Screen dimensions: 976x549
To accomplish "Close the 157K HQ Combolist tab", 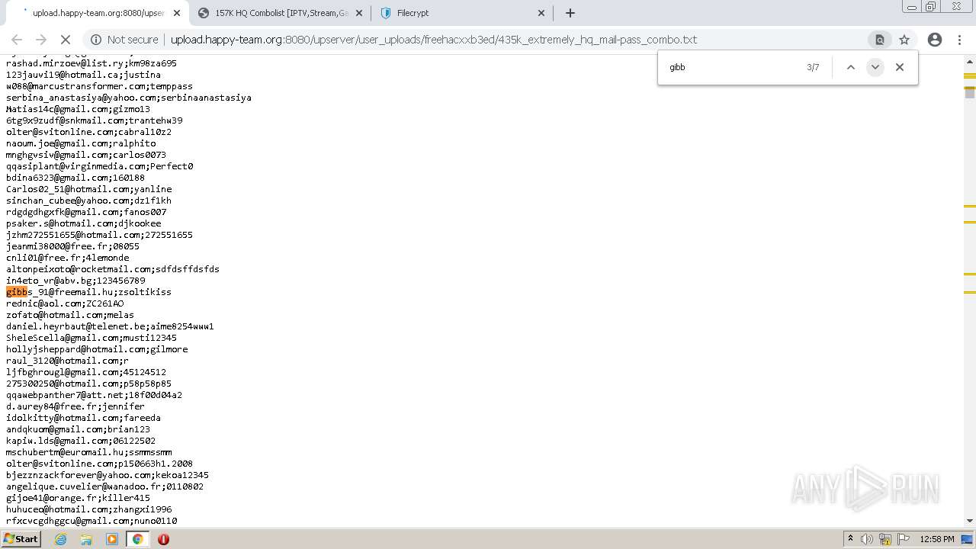I will [x=359, y=13].
